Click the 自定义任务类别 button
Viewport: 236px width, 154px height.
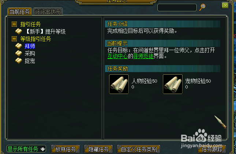click(x=139, y=149)
